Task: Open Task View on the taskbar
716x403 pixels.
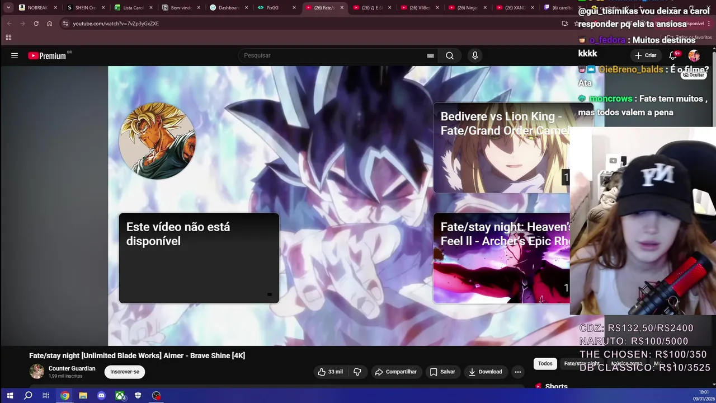Action: 46,396
